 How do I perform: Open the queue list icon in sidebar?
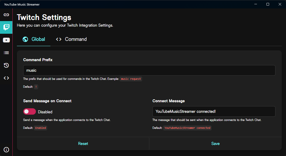(6, 53)
